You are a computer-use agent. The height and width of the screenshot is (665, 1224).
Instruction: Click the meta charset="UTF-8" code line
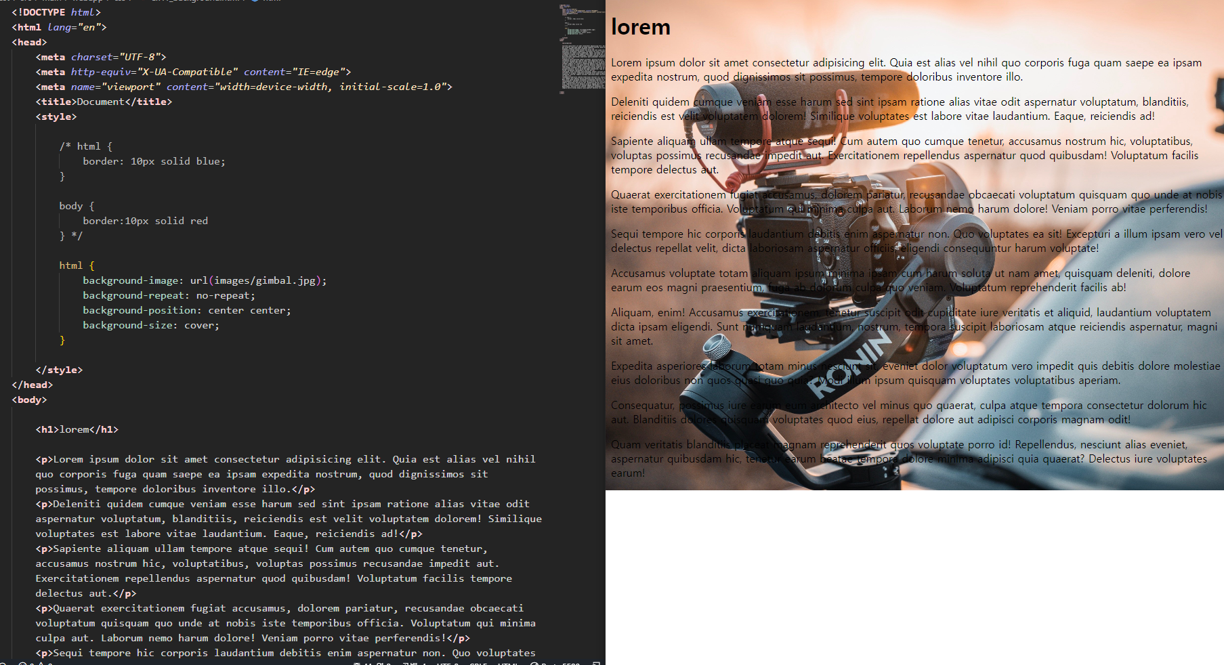tap(101, 57)
